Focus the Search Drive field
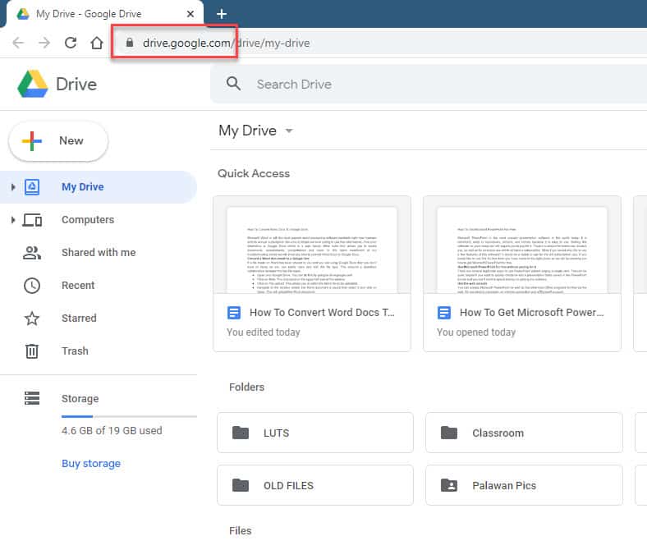The height and width of the screenshot is (550, 647). click(x=429, y=85)
